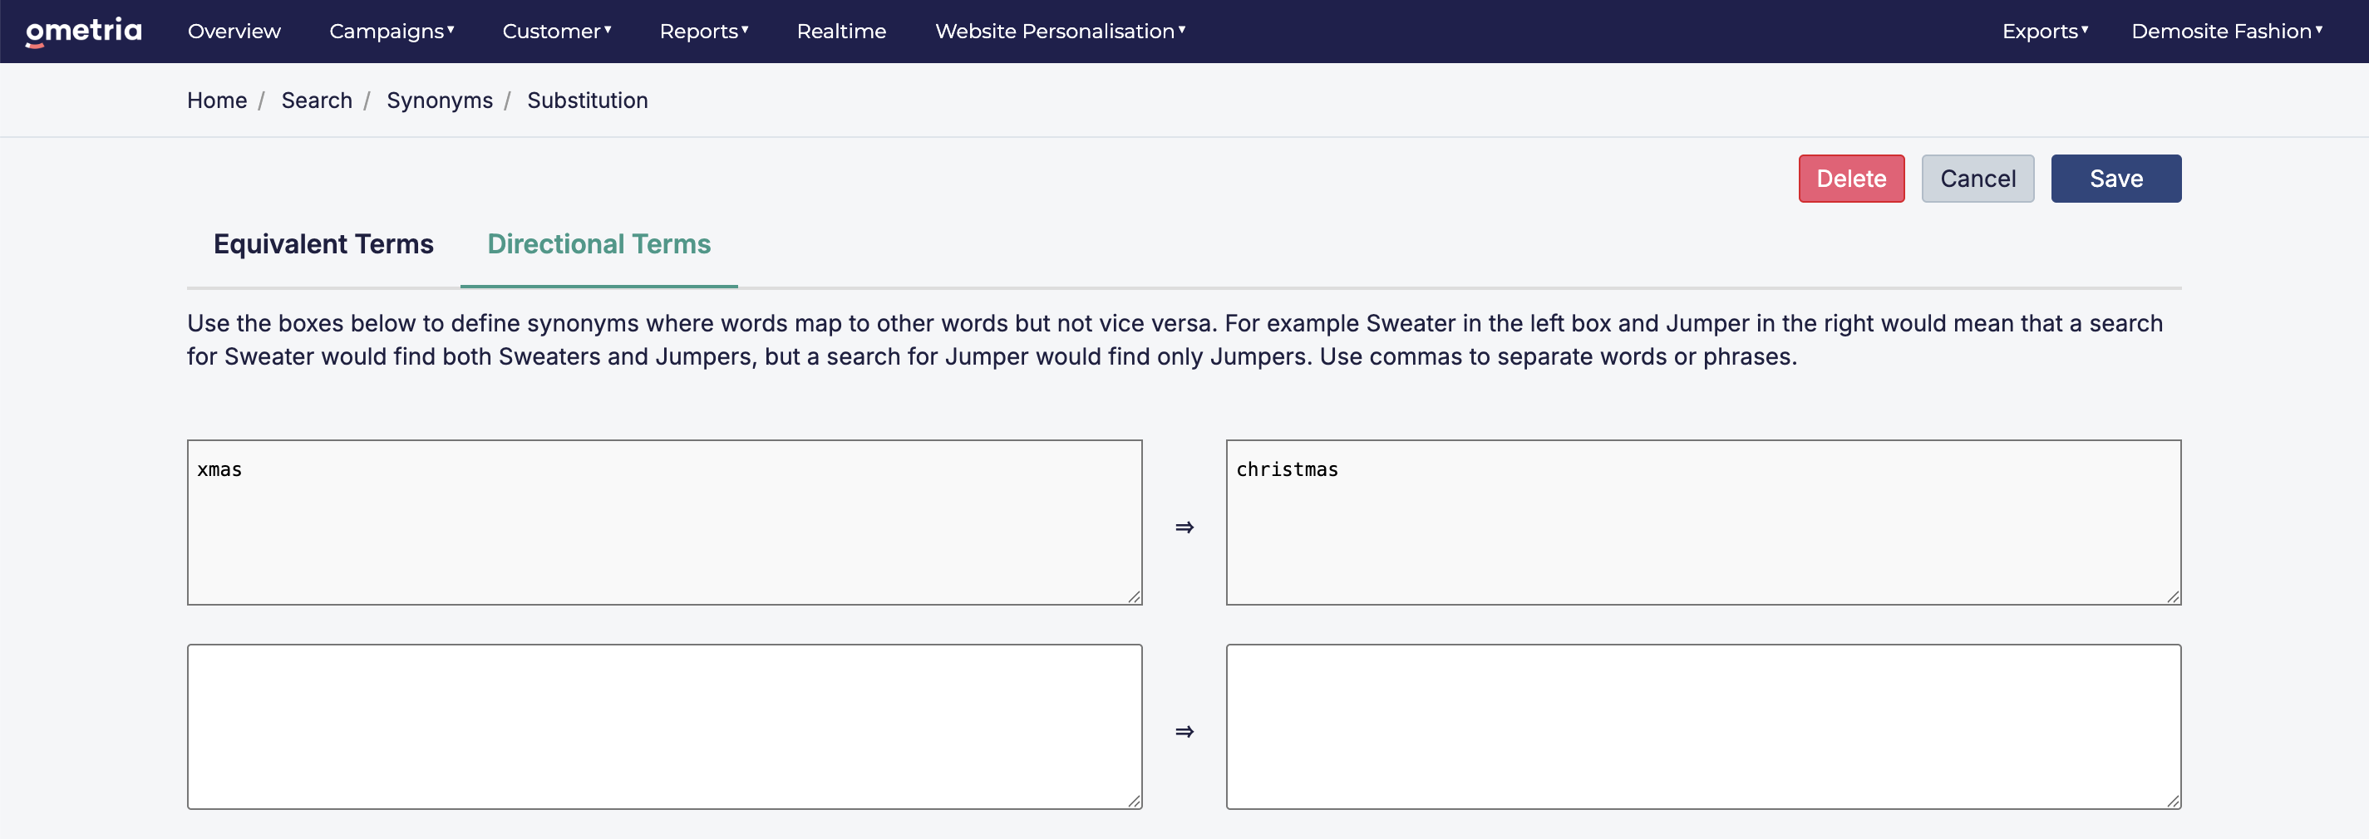Go to Synonyms breadcrumb link
The width and height of the screenshot is (2369, 839).
pyautogui.click(x=440, y=101)
